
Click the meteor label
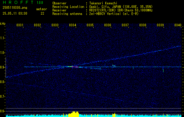(42, 9)
